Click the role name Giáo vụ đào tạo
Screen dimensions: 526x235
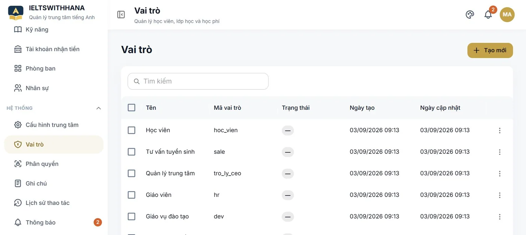coord(167,216)
